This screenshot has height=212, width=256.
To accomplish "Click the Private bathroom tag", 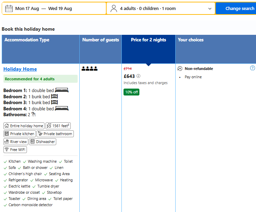I will [x=55, y=134].
